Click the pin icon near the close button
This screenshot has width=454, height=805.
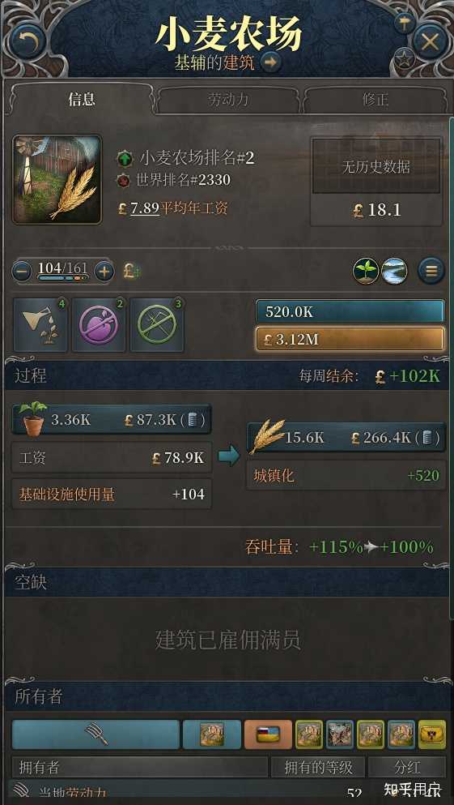(x=405, y=23)
